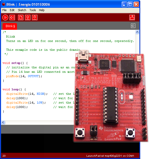Open the File menu
The height and width of the screenshot is (159, 149).
[4, 10]
